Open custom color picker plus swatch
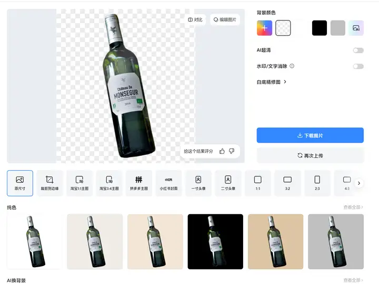 (x=264, y=28)
